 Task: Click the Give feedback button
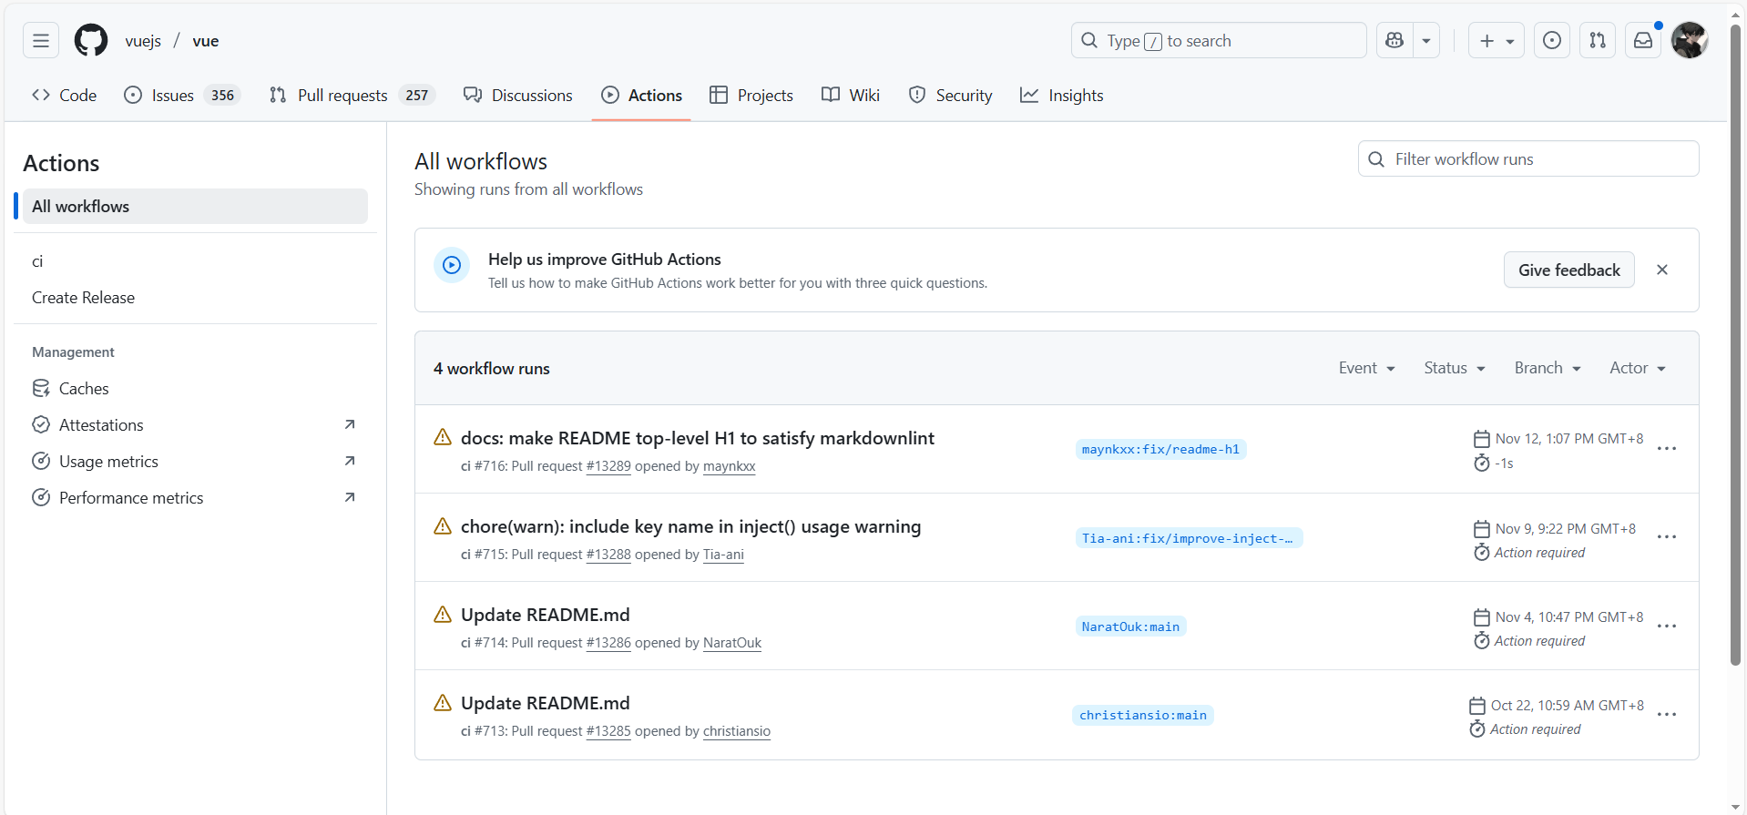[x=1568, y=270]
